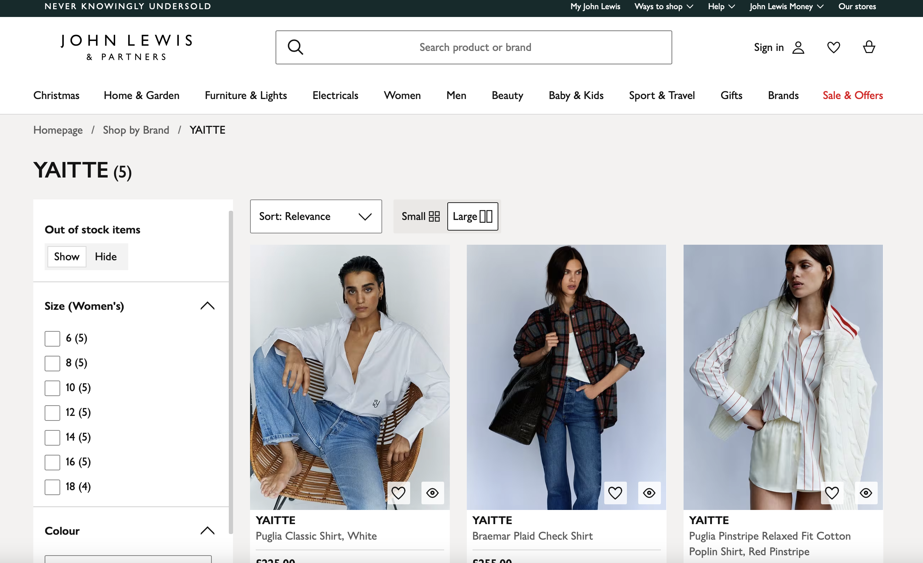Quick view the Puglia Classic Shirt White
Screen dimensions: 923x563
pyautogui.click(x=432, y=493)
